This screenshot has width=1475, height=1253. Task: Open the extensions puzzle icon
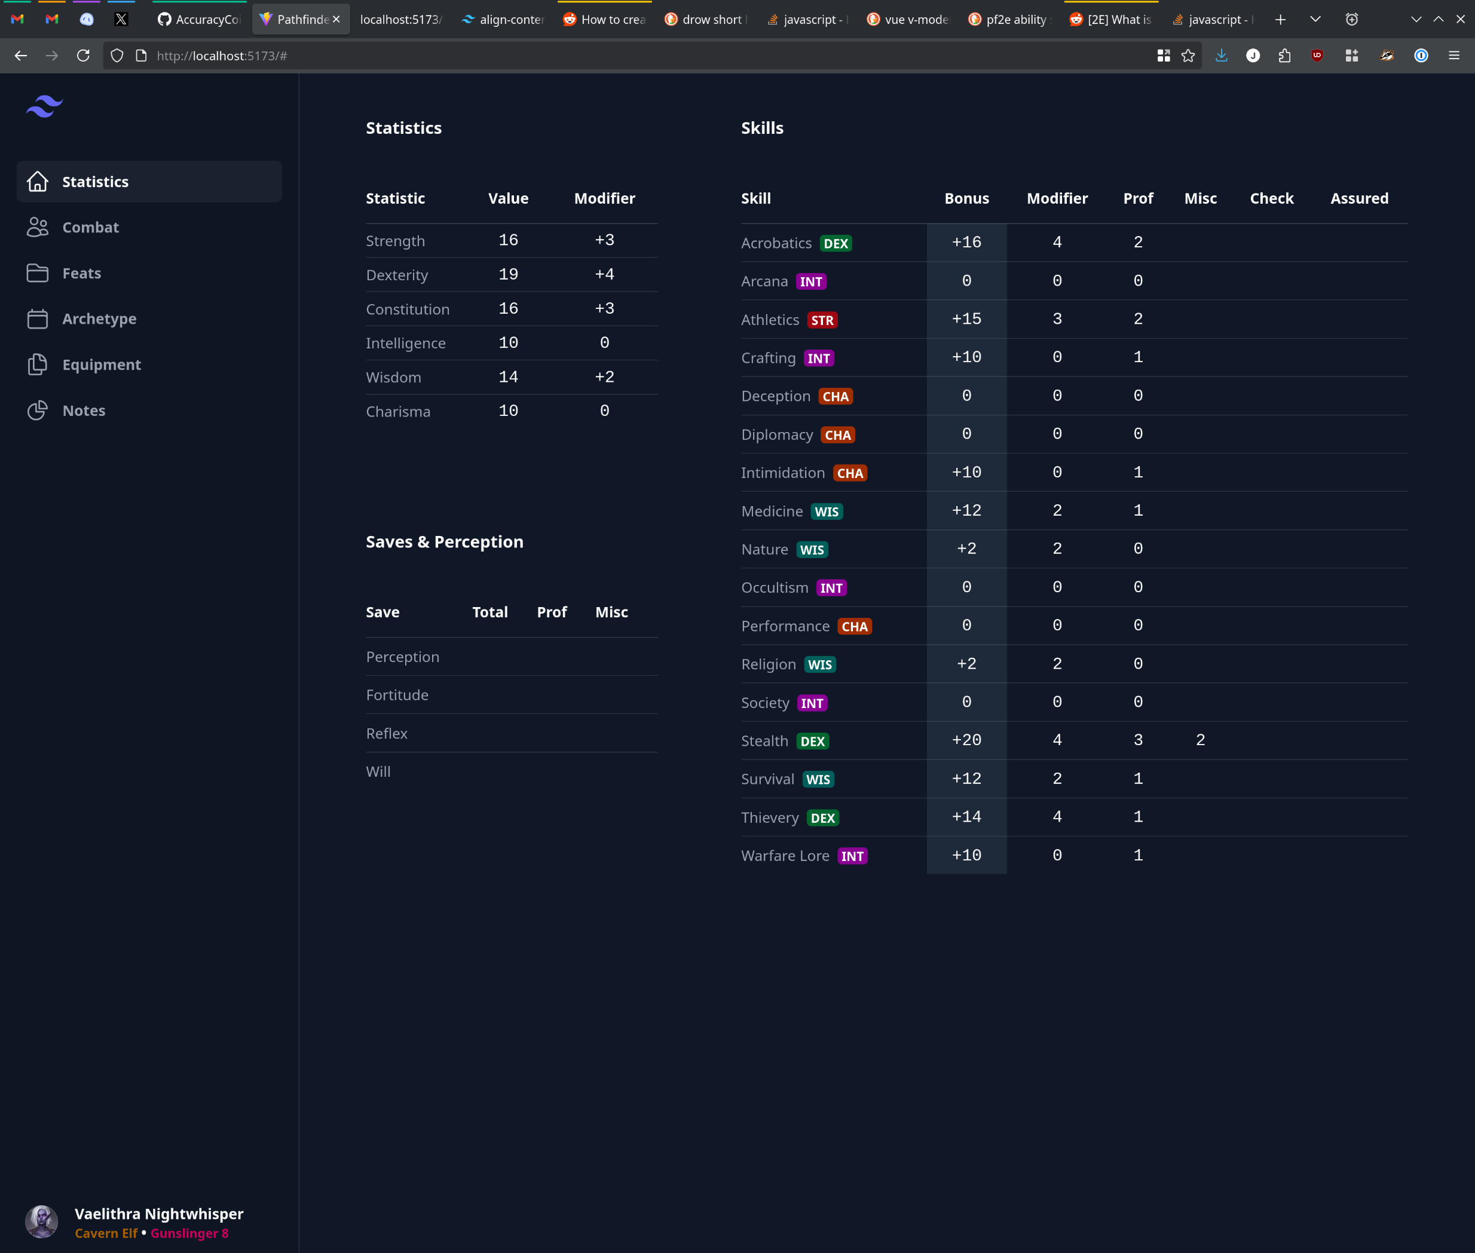click(1284, 56)
